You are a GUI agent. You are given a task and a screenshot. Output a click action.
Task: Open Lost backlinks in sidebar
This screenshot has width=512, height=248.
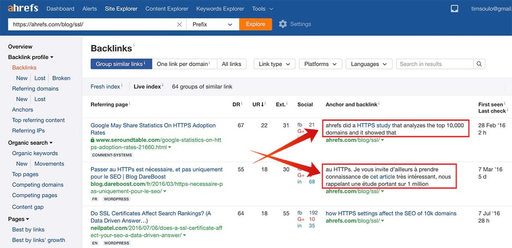[40, 78]
